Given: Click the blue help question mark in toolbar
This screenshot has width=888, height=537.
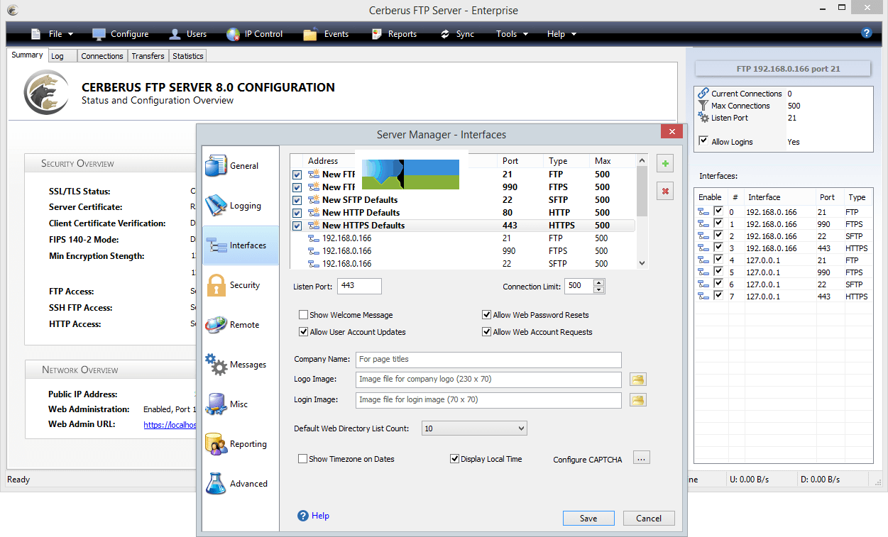Looking at the screenshot, I should tap(866, 33).
